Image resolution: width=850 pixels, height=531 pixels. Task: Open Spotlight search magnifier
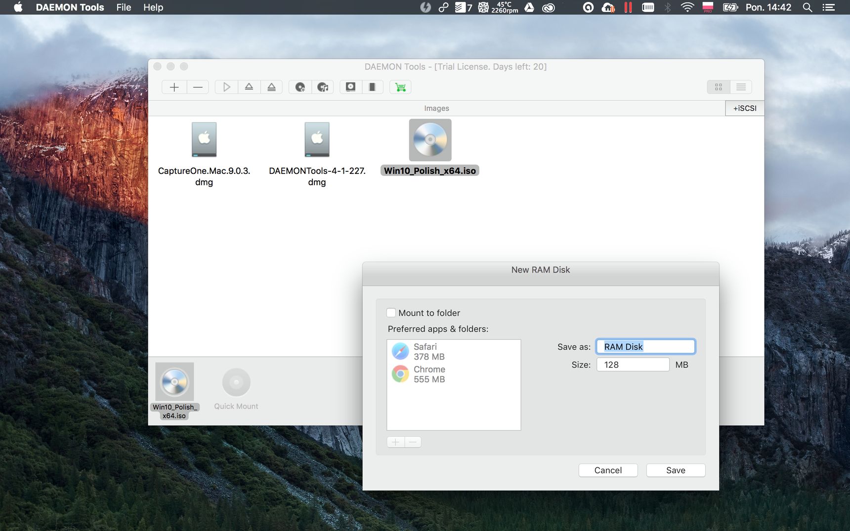[807, 7]
